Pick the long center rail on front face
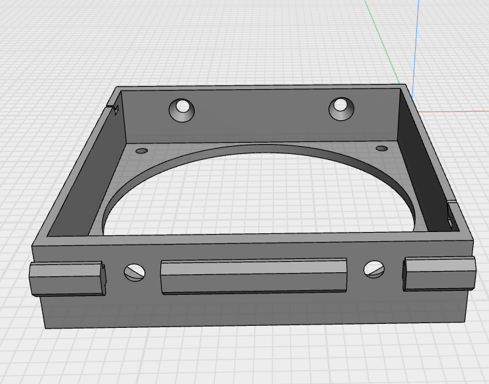Viewport: 489px width, 384px height. coord(253,276)
